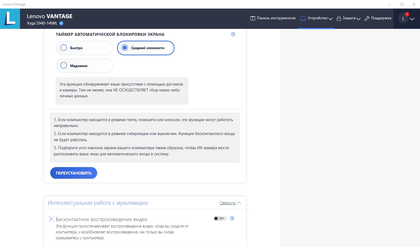Click the dashboard panel icon in the navigation bar
Viewport: 420px width, 247px height.
pyautogui.click(x=253, y=18)
